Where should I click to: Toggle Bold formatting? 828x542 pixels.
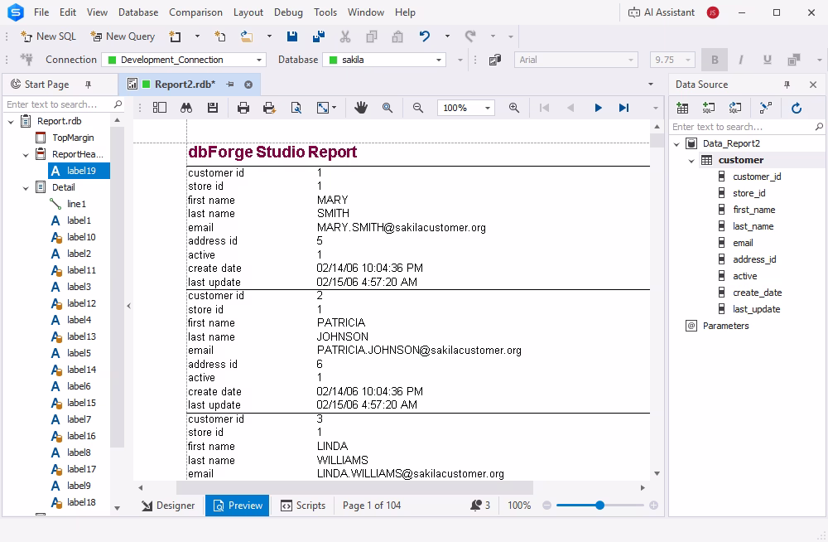click(x=715, y=60)
